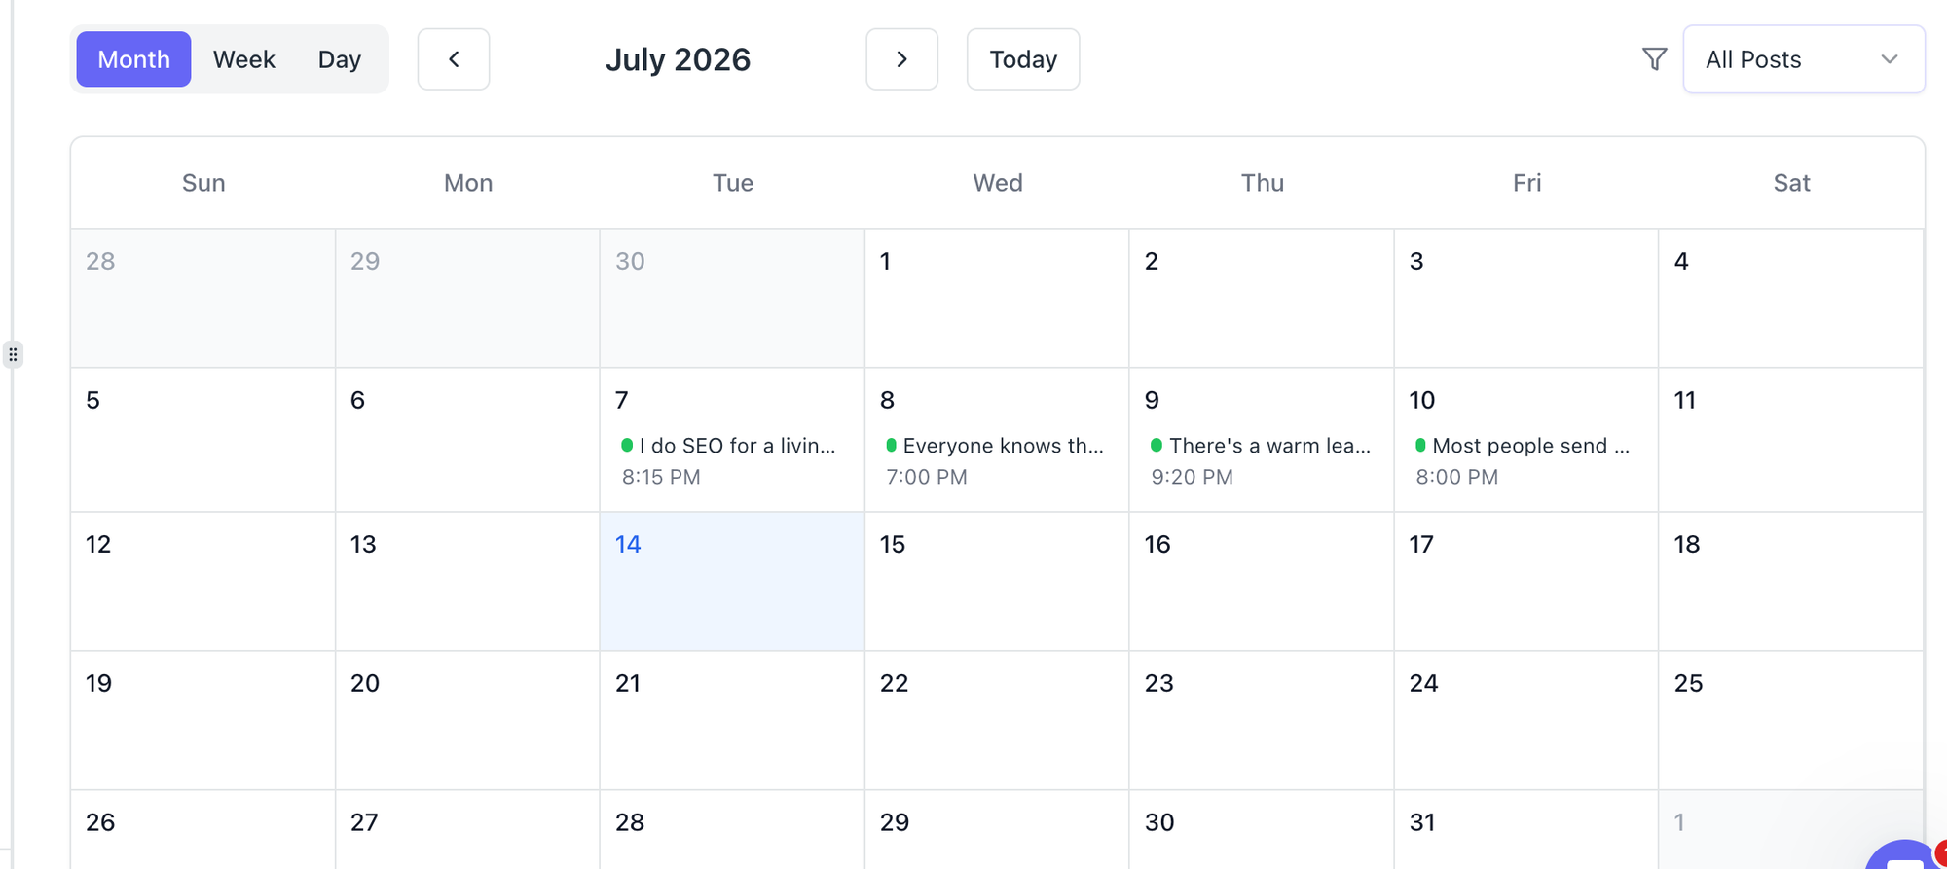Viewport: 1947px width, 869px height.
Task: Click green status dot on July 7 post
Action: point(627,445)
